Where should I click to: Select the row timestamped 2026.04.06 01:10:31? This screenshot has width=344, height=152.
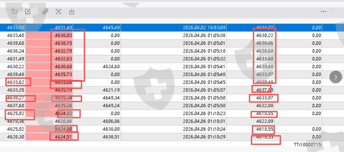[204, 121]
